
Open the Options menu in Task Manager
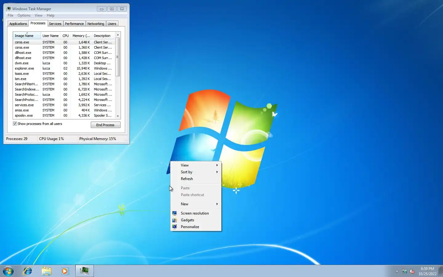24,15
